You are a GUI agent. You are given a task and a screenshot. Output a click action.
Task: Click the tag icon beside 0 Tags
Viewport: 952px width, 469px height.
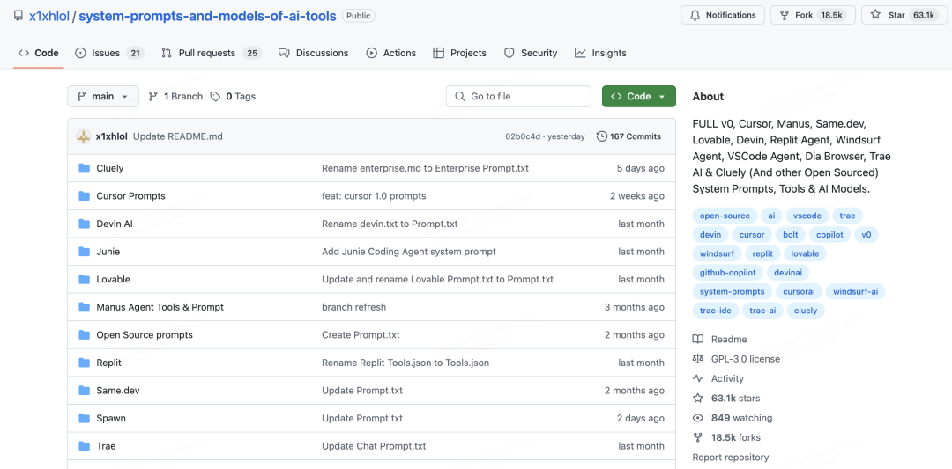tap(216, 96)
